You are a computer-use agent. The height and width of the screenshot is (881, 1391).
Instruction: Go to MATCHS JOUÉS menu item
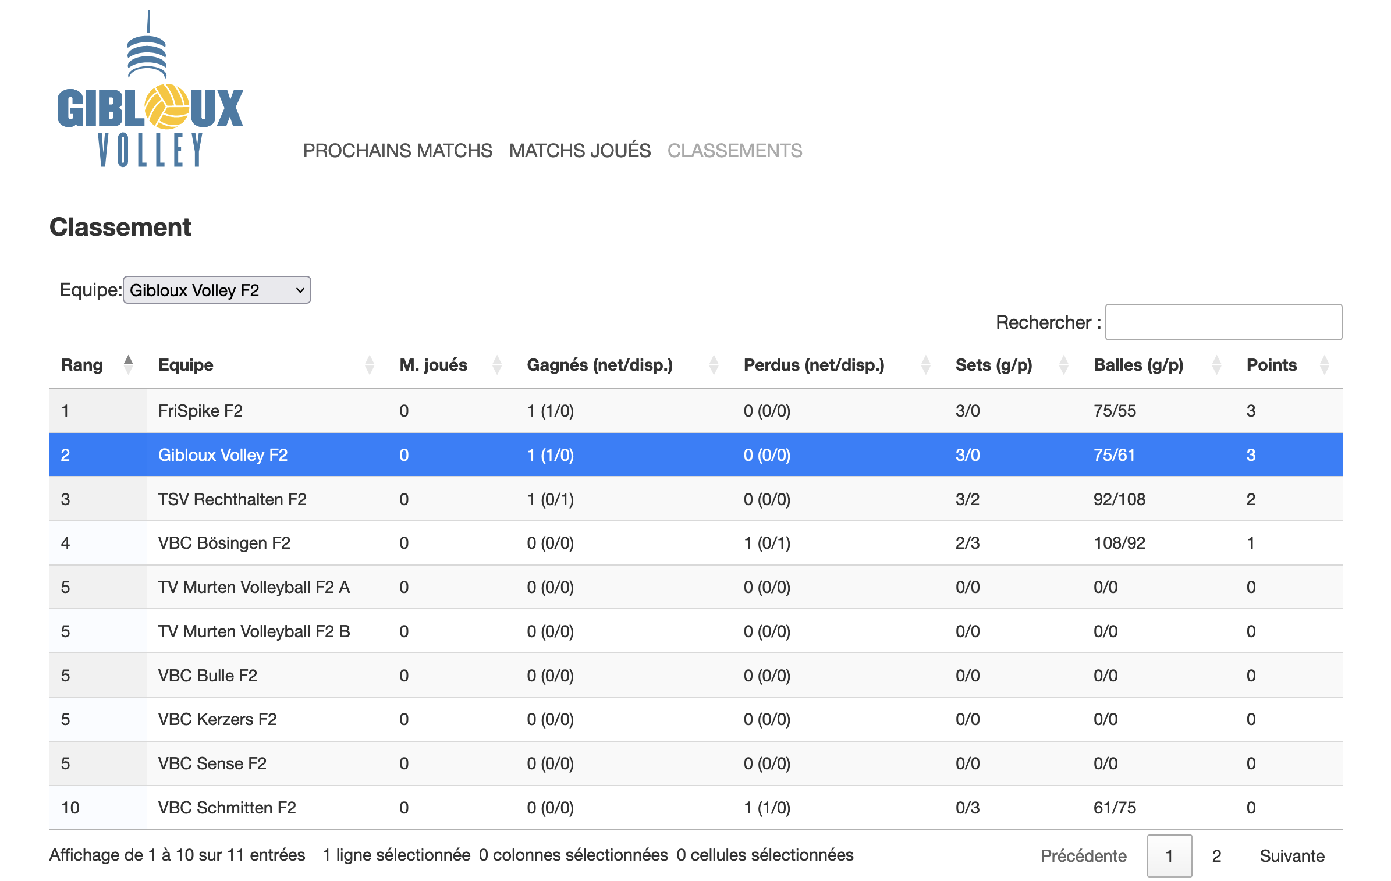click(x=580, y=151)
